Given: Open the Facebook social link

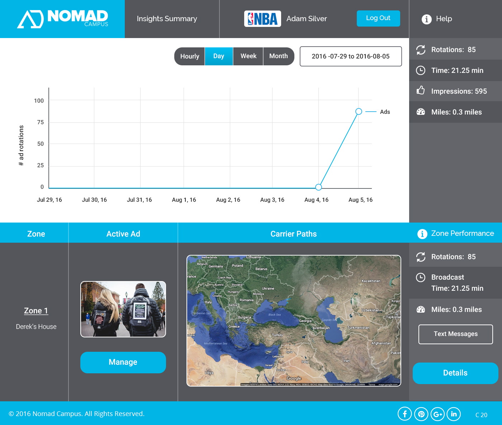Looking at the screenshot, I should click(405, 414).
